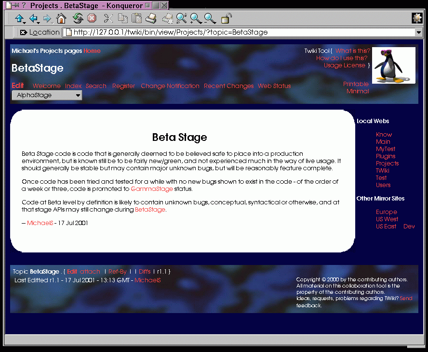The width and height of the screenshot is (428, 352).
Task: Go to the Home page icon
Action: (x=61, y=19)
